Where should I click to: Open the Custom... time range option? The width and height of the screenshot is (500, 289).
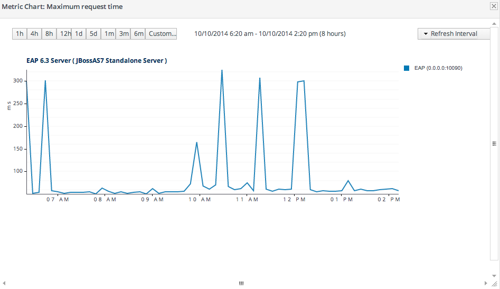[x=162, y=34]
